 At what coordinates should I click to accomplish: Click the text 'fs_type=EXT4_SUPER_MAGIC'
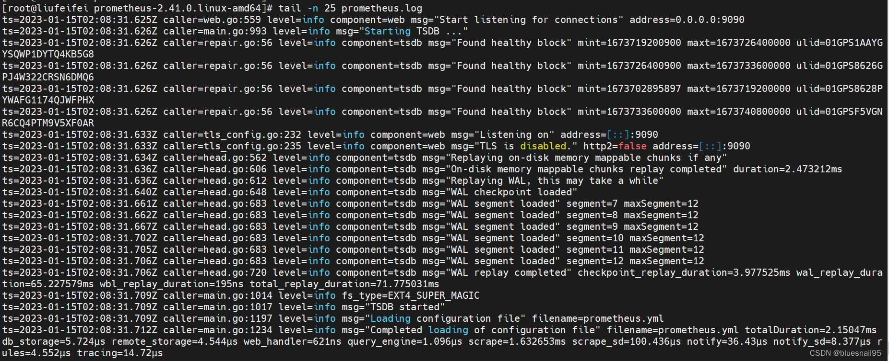coord(410,295)
